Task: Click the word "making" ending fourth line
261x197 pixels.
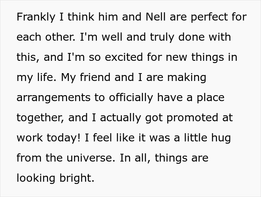Action: pos(187,78)
